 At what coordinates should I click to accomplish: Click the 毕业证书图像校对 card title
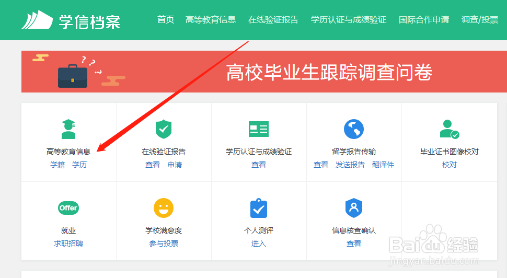(450, 152)
